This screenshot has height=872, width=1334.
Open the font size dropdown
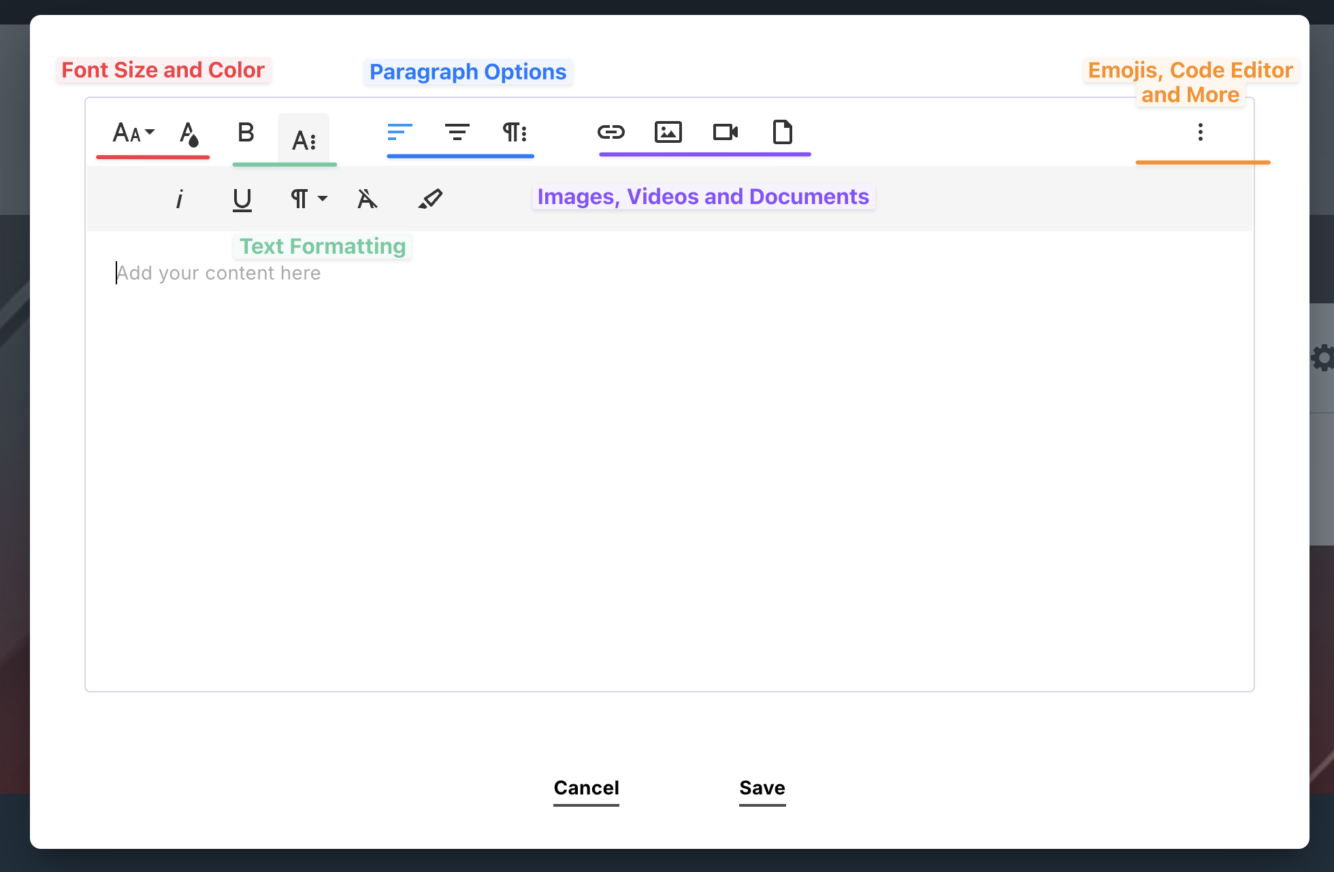point(133,132)
